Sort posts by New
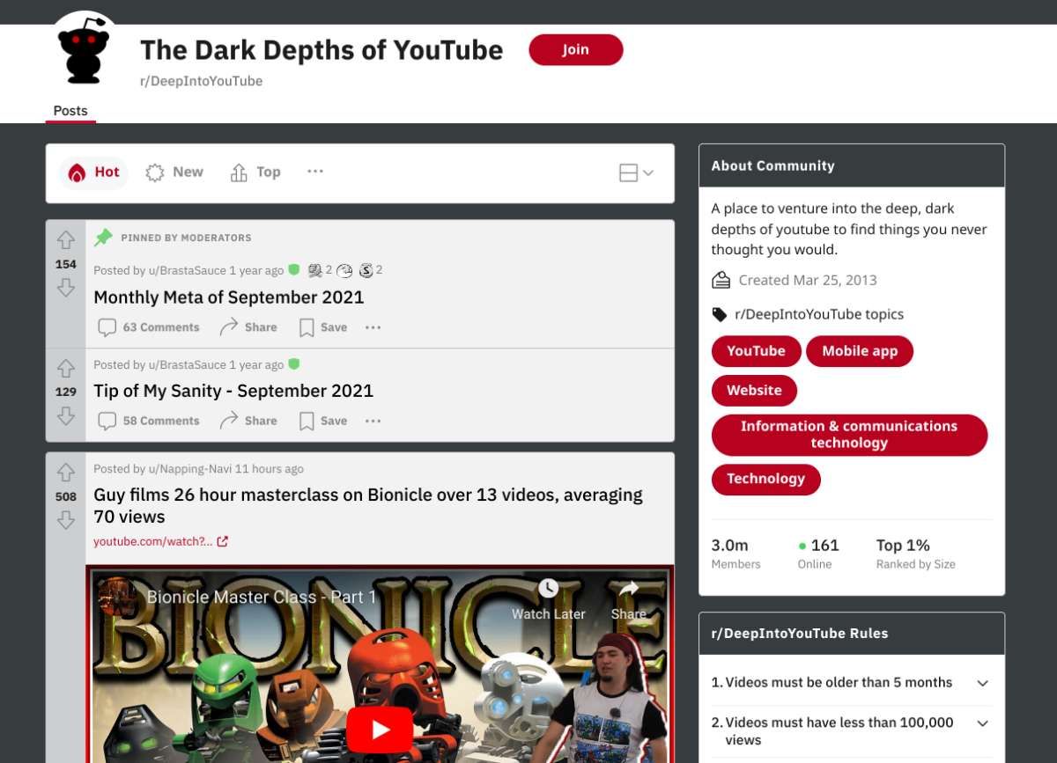The width and height of the screenshot is (1057, 763). 174,172
